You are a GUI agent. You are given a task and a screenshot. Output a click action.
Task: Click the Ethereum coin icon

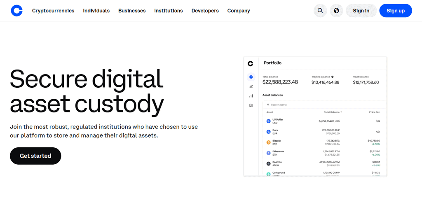pos(268,153)
